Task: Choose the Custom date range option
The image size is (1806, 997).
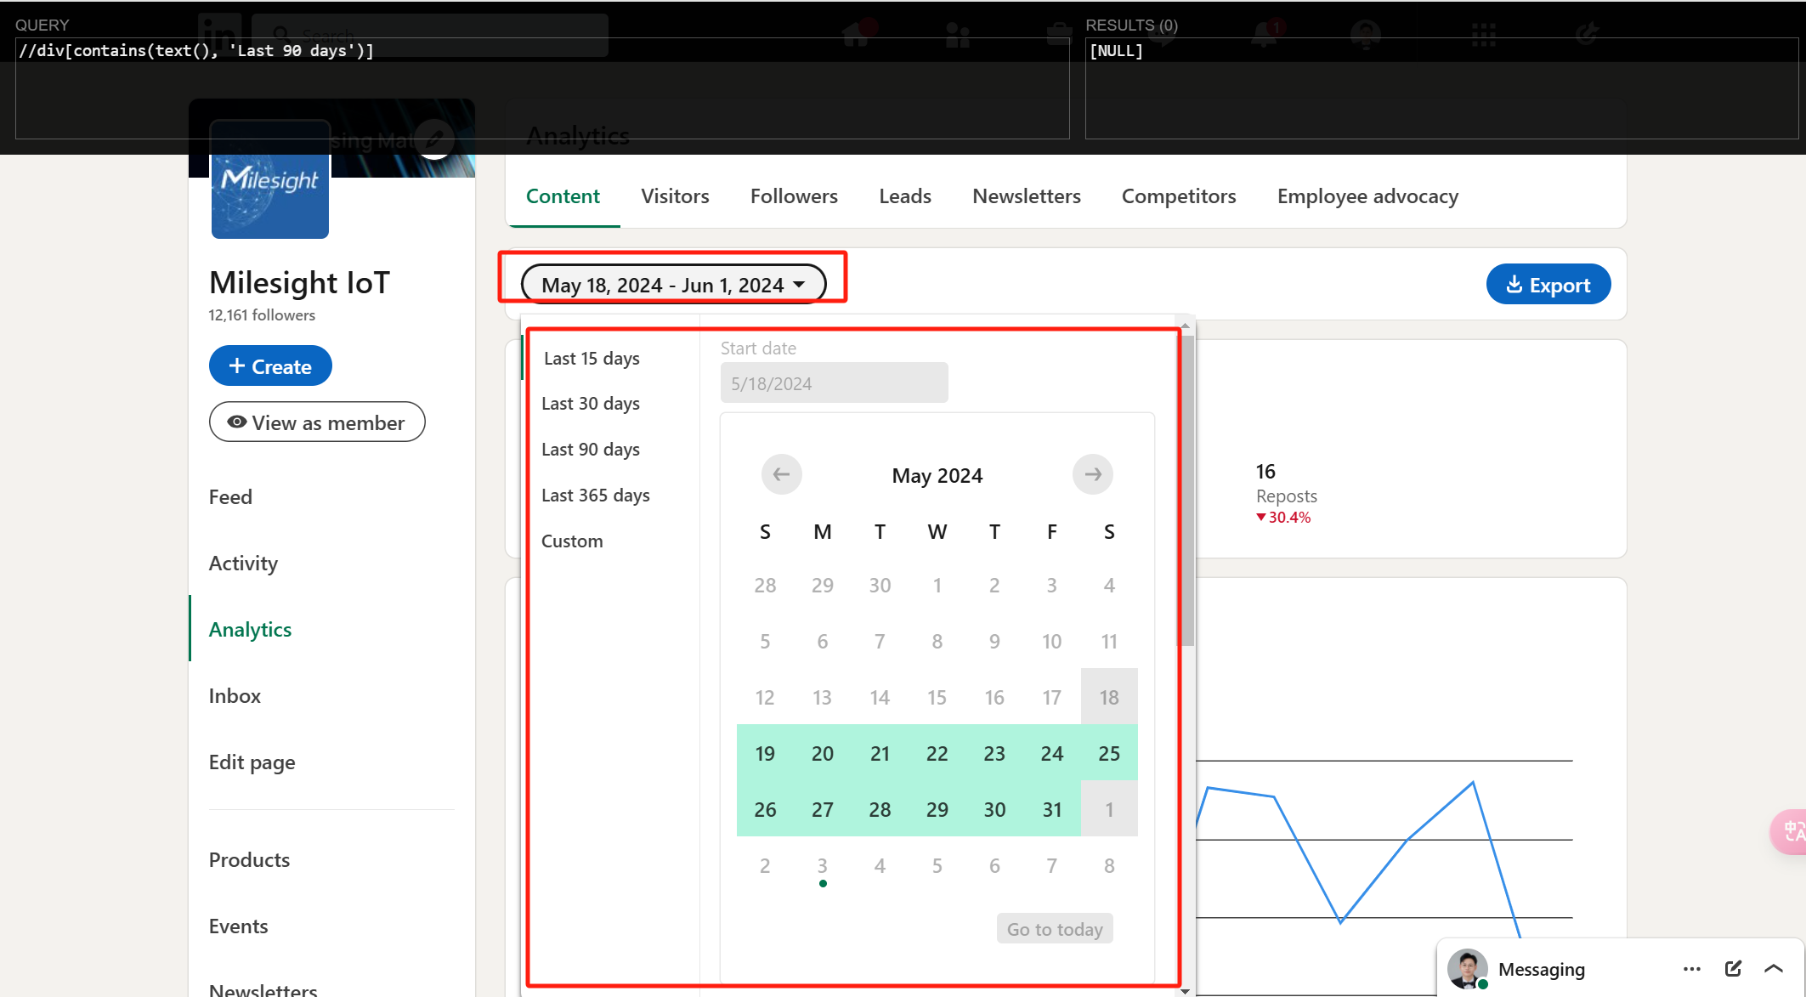Action: click(572, 541)
